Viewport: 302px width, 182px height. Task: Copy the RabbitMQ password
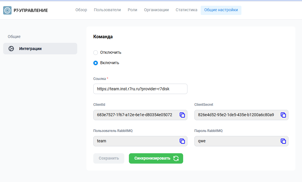pyautogui.click(x=283, y=141)
